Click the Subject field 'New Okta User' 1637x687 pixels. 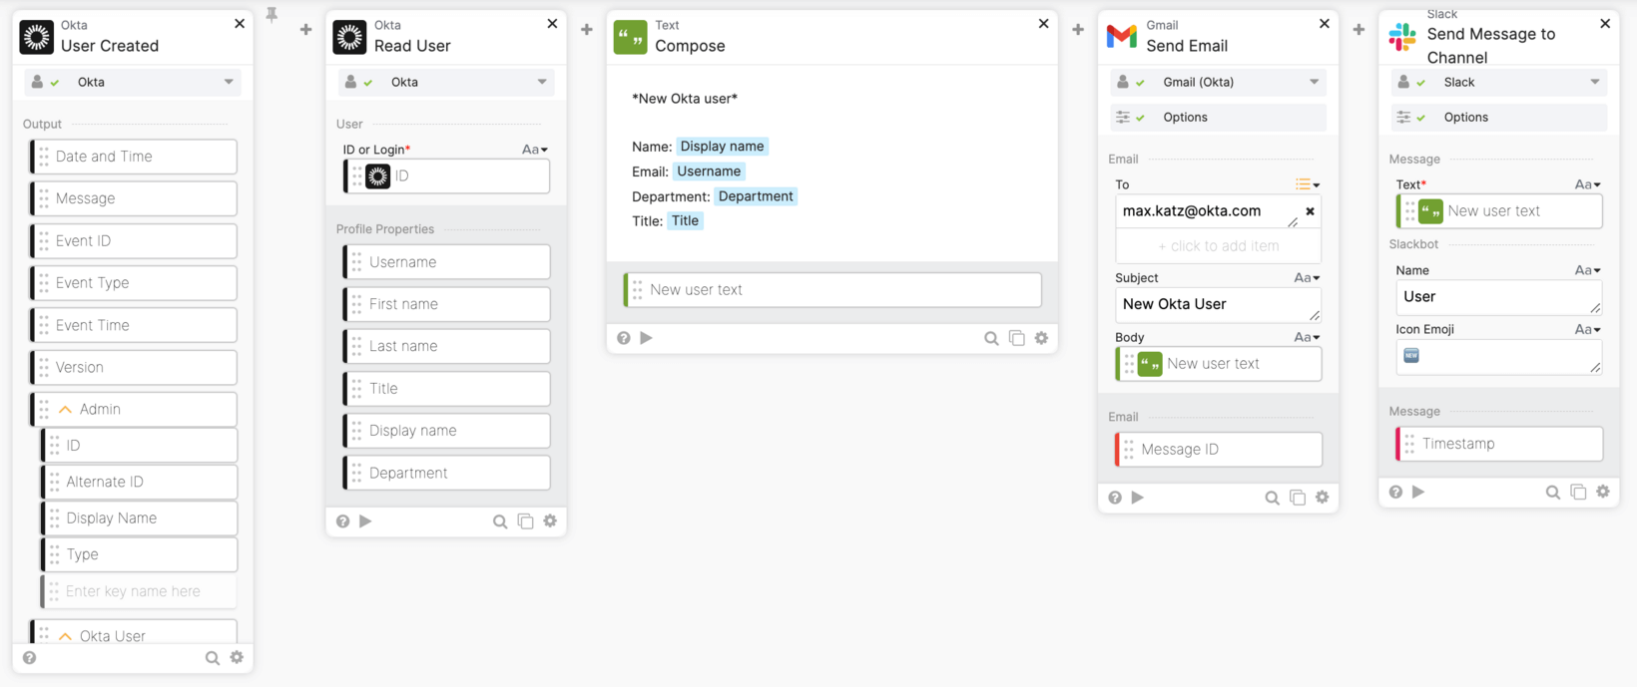[1219, 304]
